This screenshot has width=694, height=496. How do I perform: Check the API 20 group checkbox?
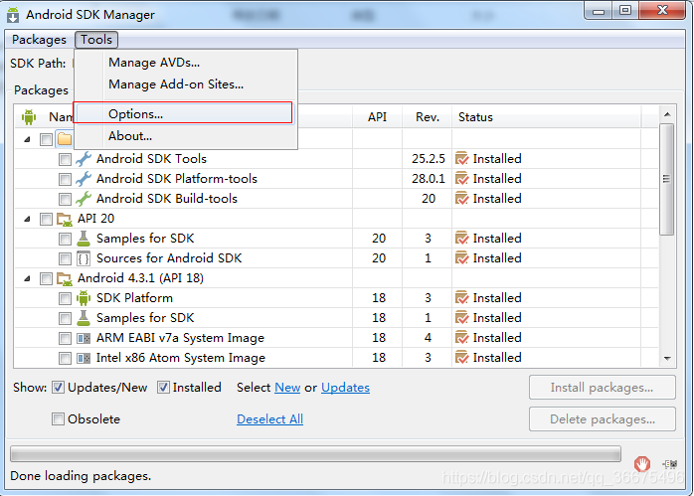coord(46,219)
